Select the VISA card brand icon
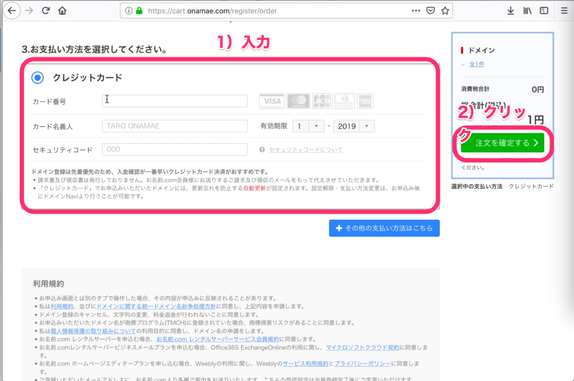The image size is (574, 381). [271, 101]
